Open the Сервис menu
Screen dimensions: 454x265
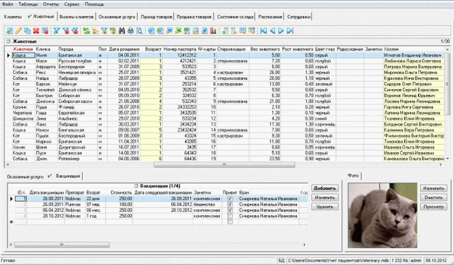[72, 4]
